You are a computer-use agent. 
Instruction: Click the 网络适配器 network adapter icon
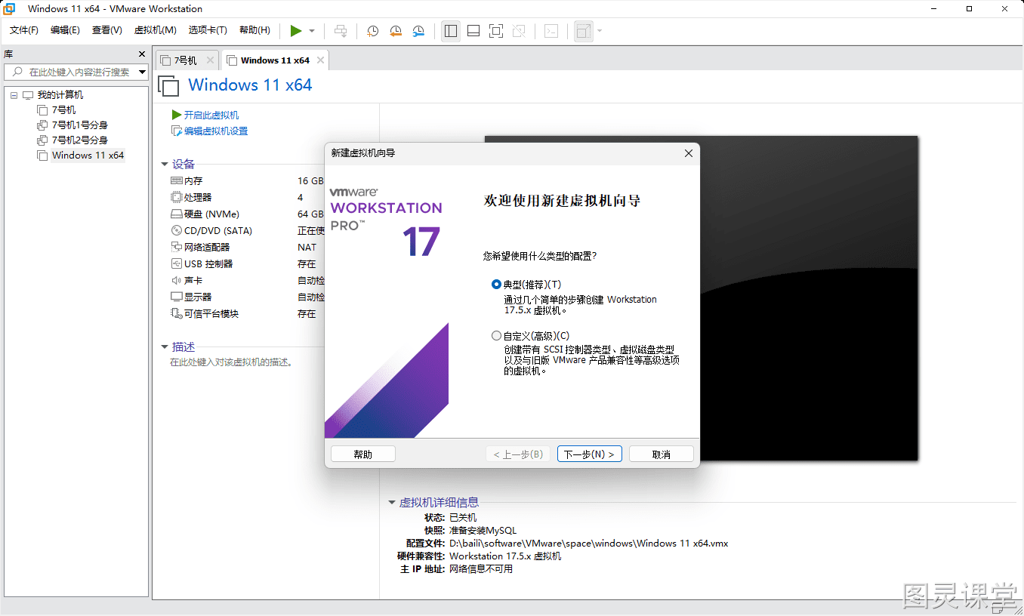point(177,248)
